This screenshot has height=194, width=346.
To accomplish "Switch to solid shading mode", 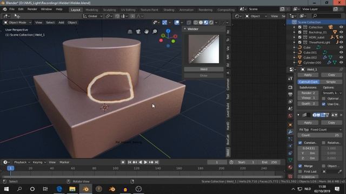I will click(201, 23).
